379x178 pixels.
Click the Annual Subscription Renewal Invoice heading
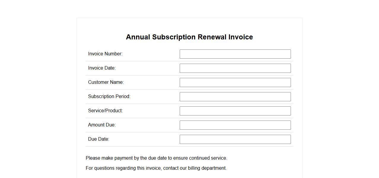coord(189,37)
